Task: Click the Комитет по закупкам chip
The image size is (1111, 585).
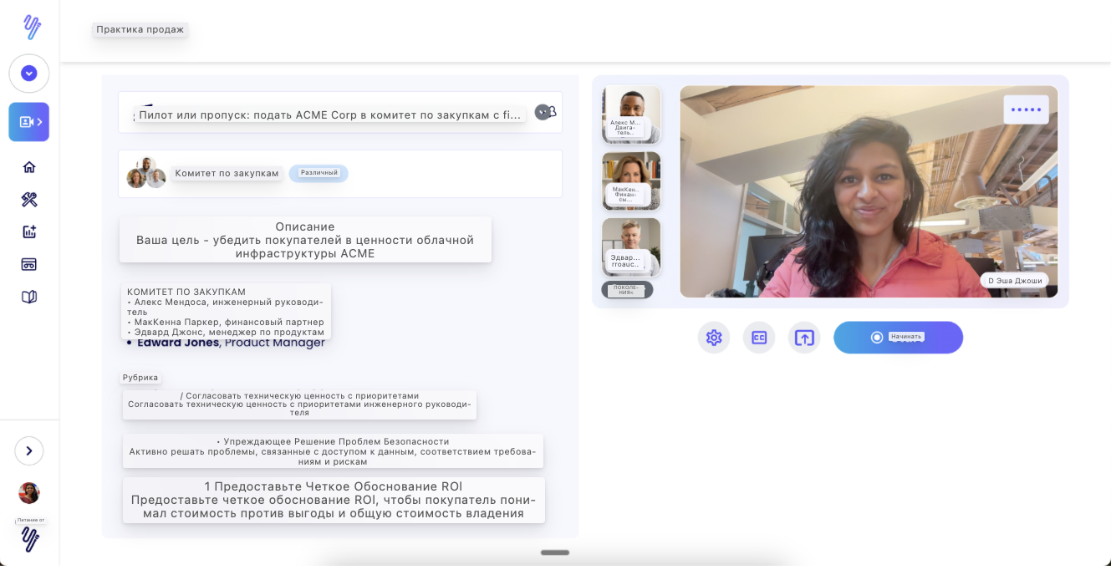Action: pyautogui.click(x=227, y=173)
